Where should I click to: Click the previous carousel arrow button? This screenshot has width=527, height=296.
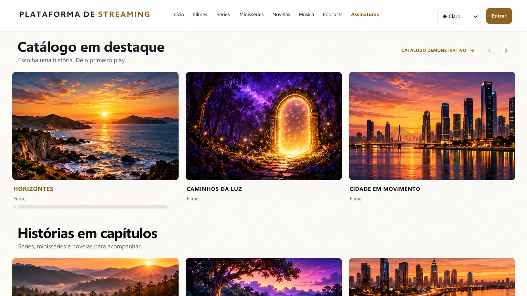point(489,50)
